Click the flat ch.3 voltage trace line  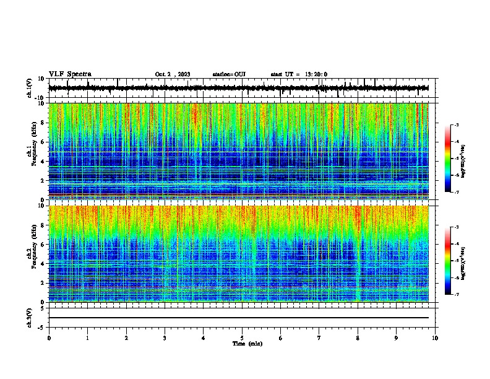click(239, 318)
